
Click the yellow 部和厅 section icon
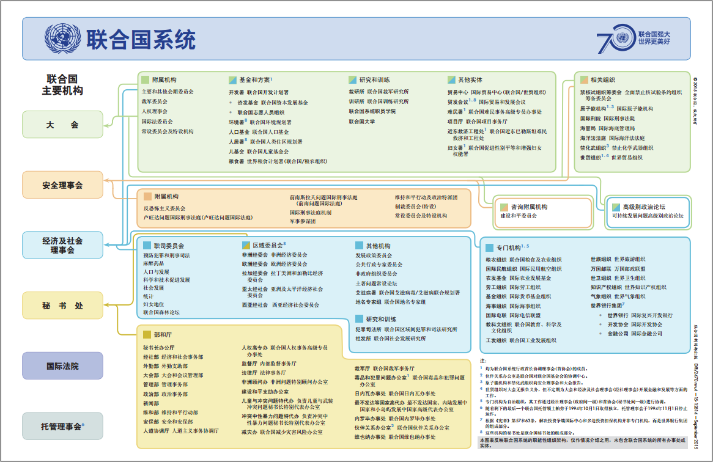(147, 335)
